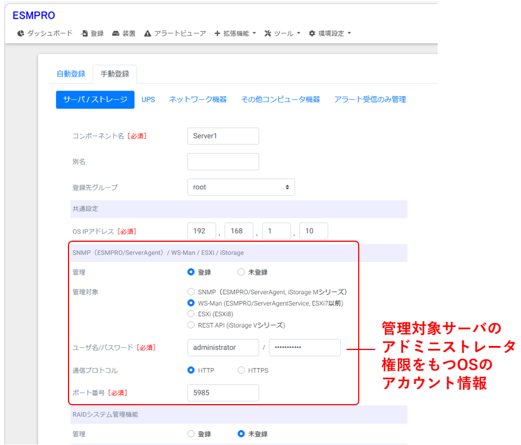The height and width of the screenshot is (445, 521).
Task: Select SNMP (ESMPRO/ServerAgent) management target
Action: click(x=191, y=292)
